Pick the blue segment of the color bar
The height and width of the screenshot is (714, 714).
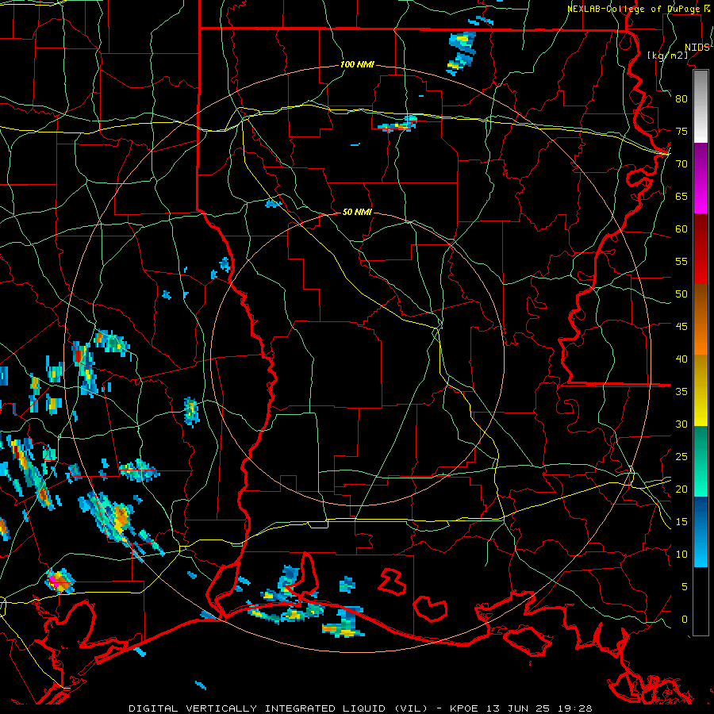coord(701,532)
